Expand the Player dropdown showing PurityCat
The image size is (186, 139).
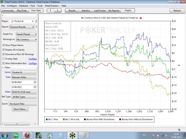point(22,21)
